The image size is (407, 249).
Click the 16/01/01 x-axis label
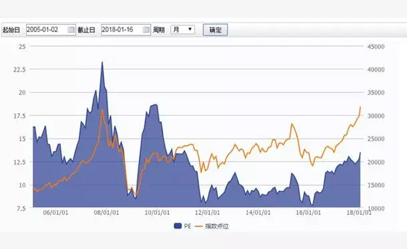point(308,213)
